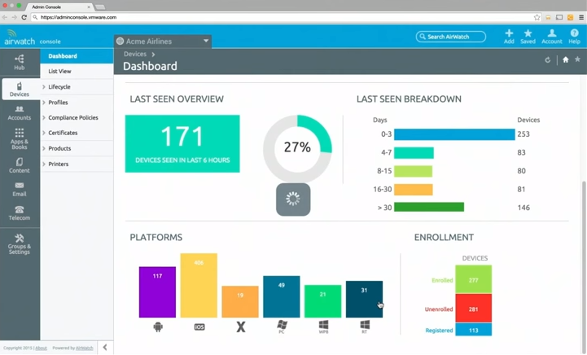
Task: Click the Windows Phone 8 platform icon
Action: (323, 327)
